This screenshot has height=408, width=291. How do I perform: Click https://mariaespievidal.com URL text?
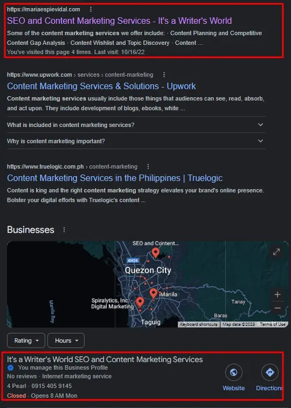point(44,9)
